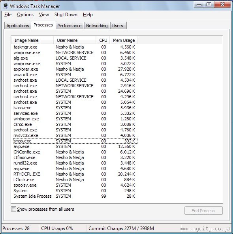The image size is (233, 234).
Task: Select the lsass.exe process
Action: 75,108
